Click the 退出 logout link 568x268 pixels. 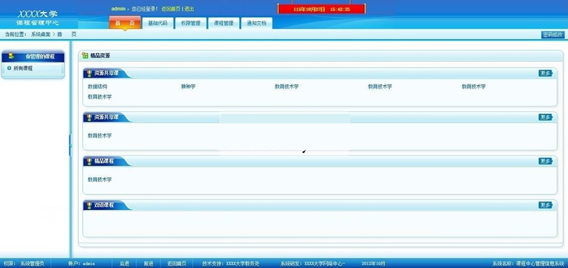click(x=189, y=9)
